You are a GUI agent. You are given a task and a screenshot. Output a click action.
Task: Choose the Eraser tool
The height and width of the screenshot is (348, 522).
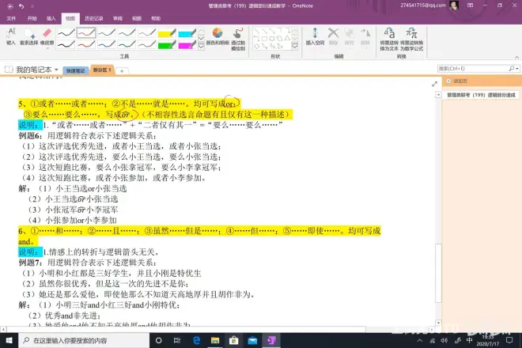[x=47, y=36]
